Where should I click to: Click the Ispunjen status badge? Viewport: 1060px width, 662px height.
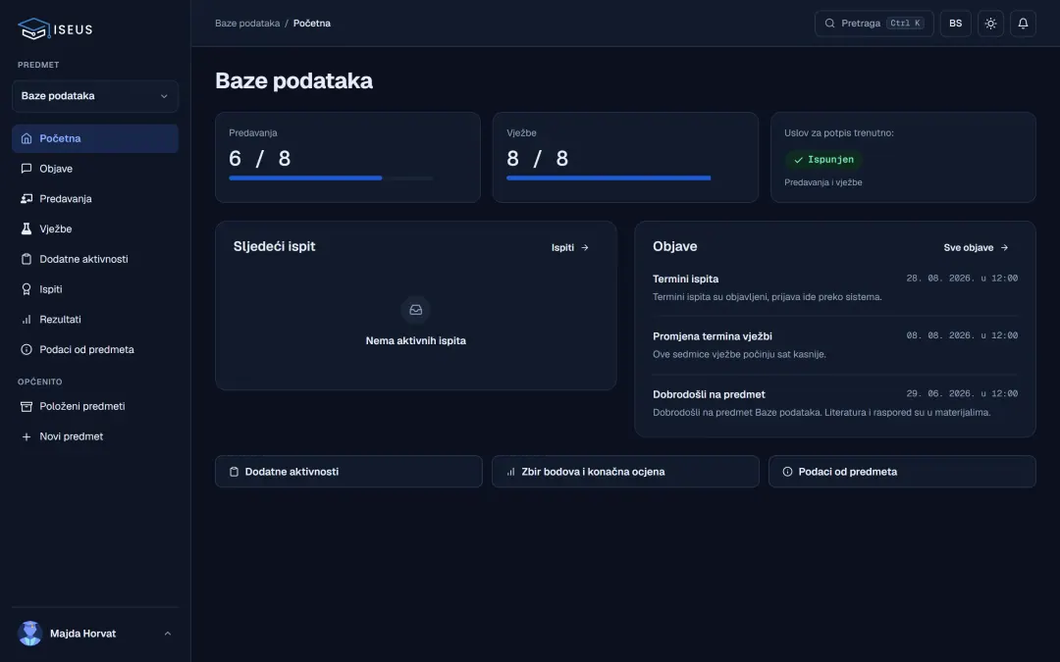(x=823, y=160)
